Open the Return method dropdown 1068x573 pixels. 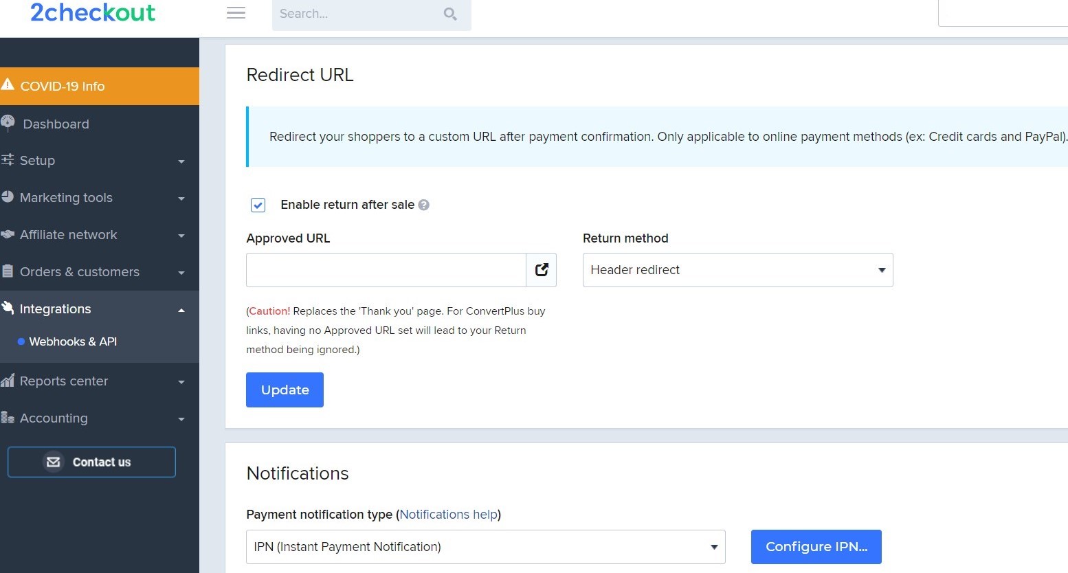tap(737, 270)
